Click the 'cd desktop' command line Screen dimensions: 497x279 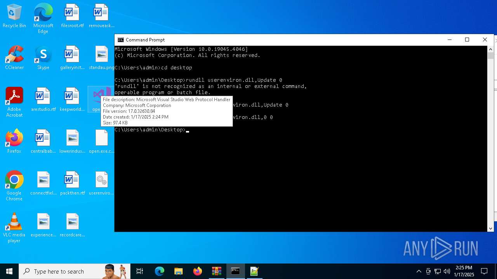click(x=177, y=67)
